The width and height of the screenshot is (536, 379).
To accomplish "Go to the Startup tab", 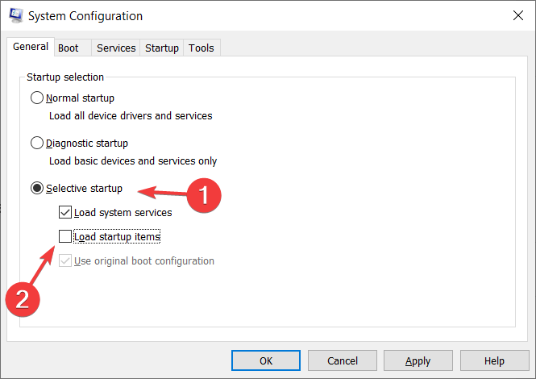I will 162,48.
